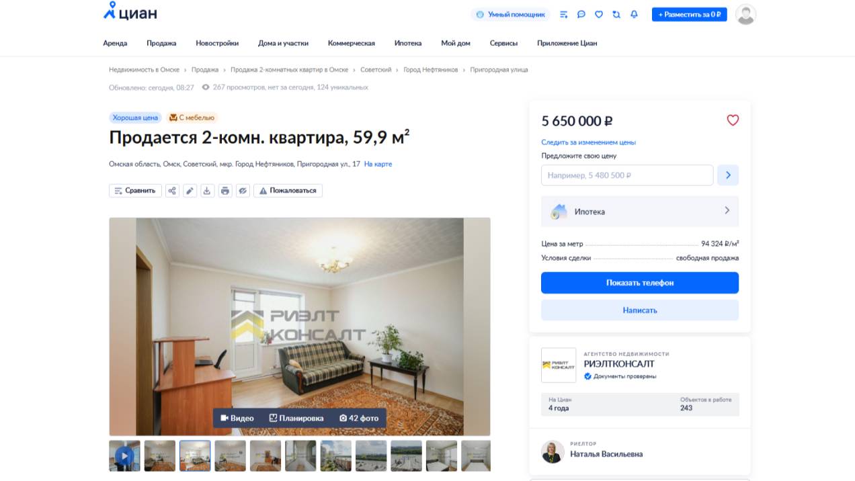Image resolution: width=855 pixels, height=481 pixels.
Task: Open comparison list icon in header
Action: [563, 14]
